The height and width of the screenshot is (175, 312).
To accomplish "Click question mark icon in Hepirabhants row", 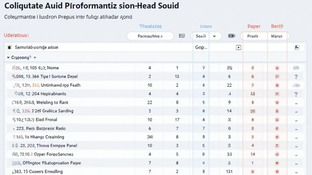I will click(296, 94).
